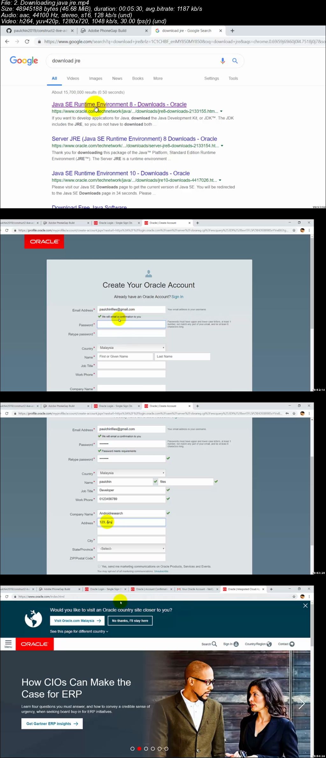Click the ZIP/Postal Code field

(x=131, y=558)
